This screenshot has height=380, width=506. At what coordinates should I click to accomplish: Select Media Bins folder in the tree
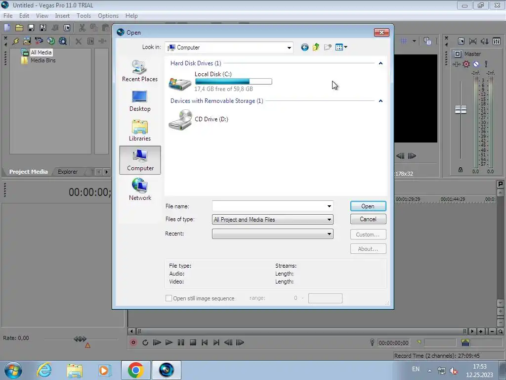coord(43,60)
